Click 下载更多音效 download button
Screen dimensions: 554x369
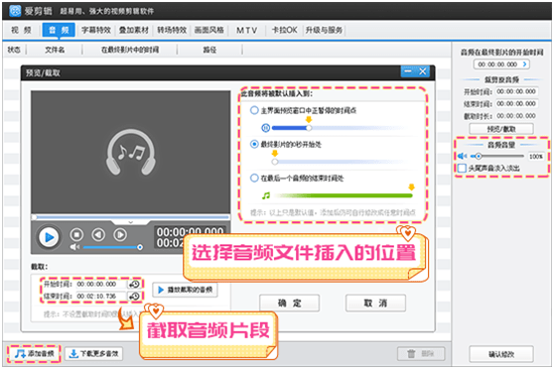[x=94, y=353]
